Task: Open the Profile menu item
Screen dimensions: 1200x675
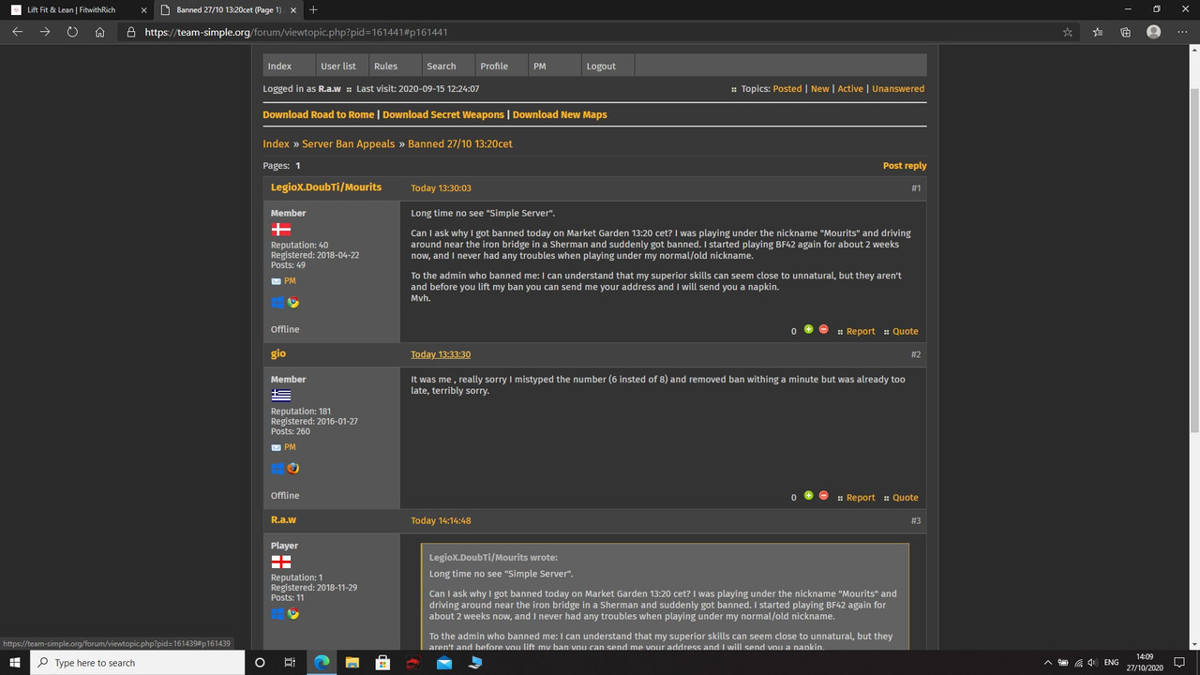Action: click(x=494, y=66)
